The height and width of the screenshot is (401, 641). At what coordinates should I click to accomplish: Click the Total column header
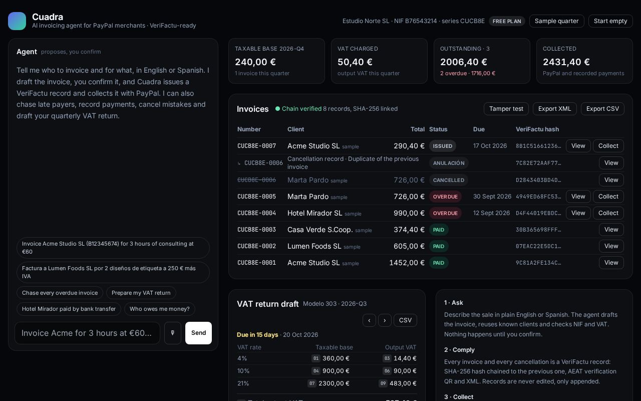pos(418,129)
